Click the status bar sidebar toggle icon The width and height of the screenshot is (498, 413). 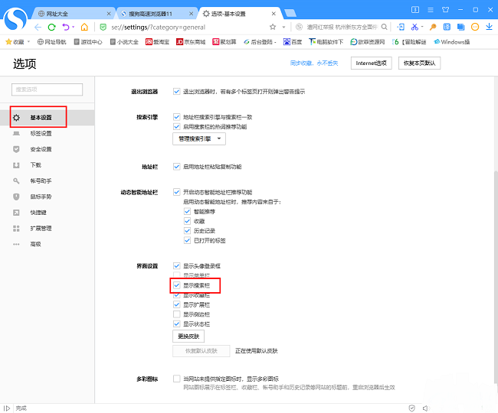[x=7, y=408]
